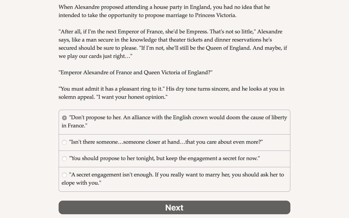This screenshot has width=349, height=218.
Task: Enable the option warning about the English crown alliance
Action: click(x=174, y=121)
